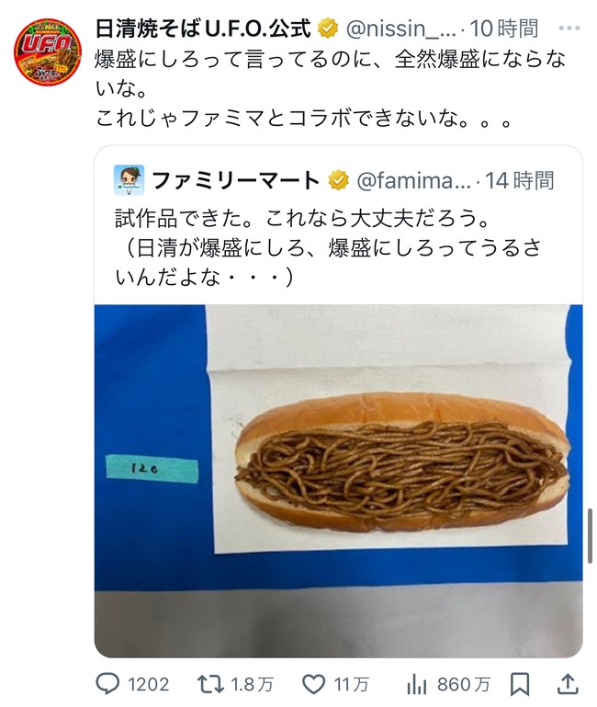Open the FamilyMart avatar in quoted post

coord(129,180)
